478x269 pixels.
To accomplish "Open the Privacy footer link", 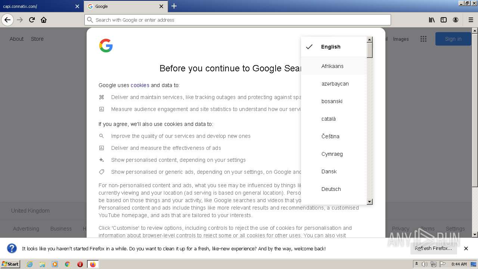I will (x=401, y=229).
